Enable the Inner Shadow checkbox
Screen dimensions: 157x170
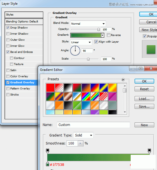coord(8,34)
